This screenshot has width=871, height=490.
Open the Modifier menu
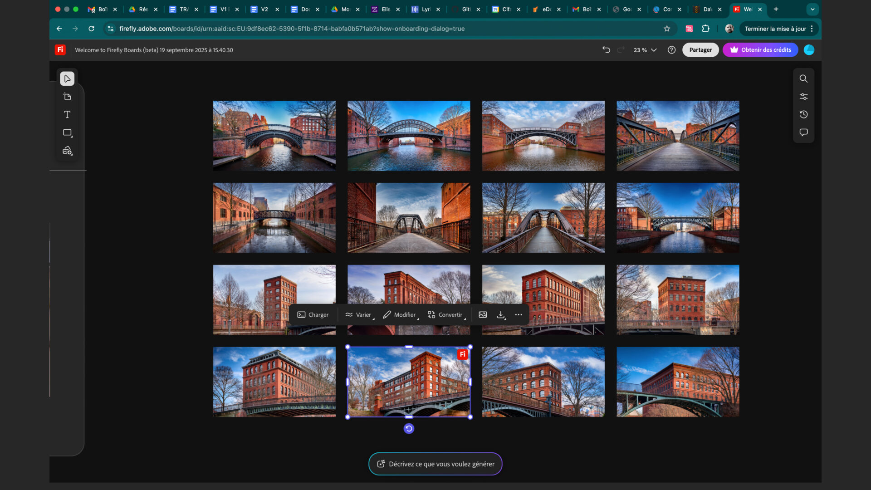point(400,315)
